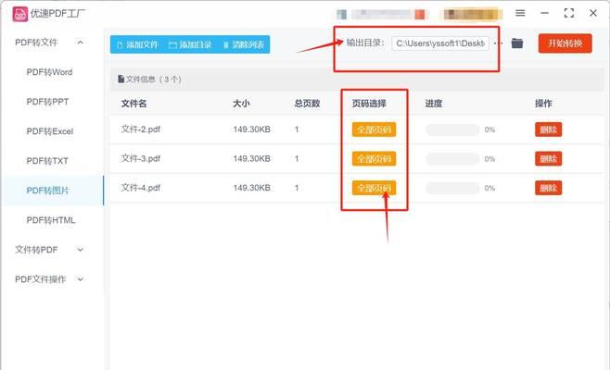Click the file name 文件-4.pdf
Viewport: 610px width, 370px height.
[x=140, y=188]
